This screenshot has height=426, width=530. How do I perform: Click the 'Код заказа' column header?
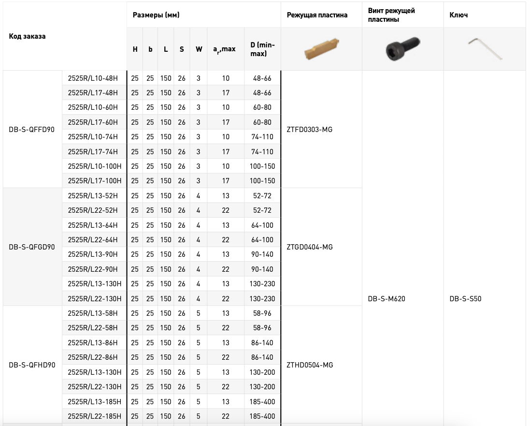(x=27, y=36)
